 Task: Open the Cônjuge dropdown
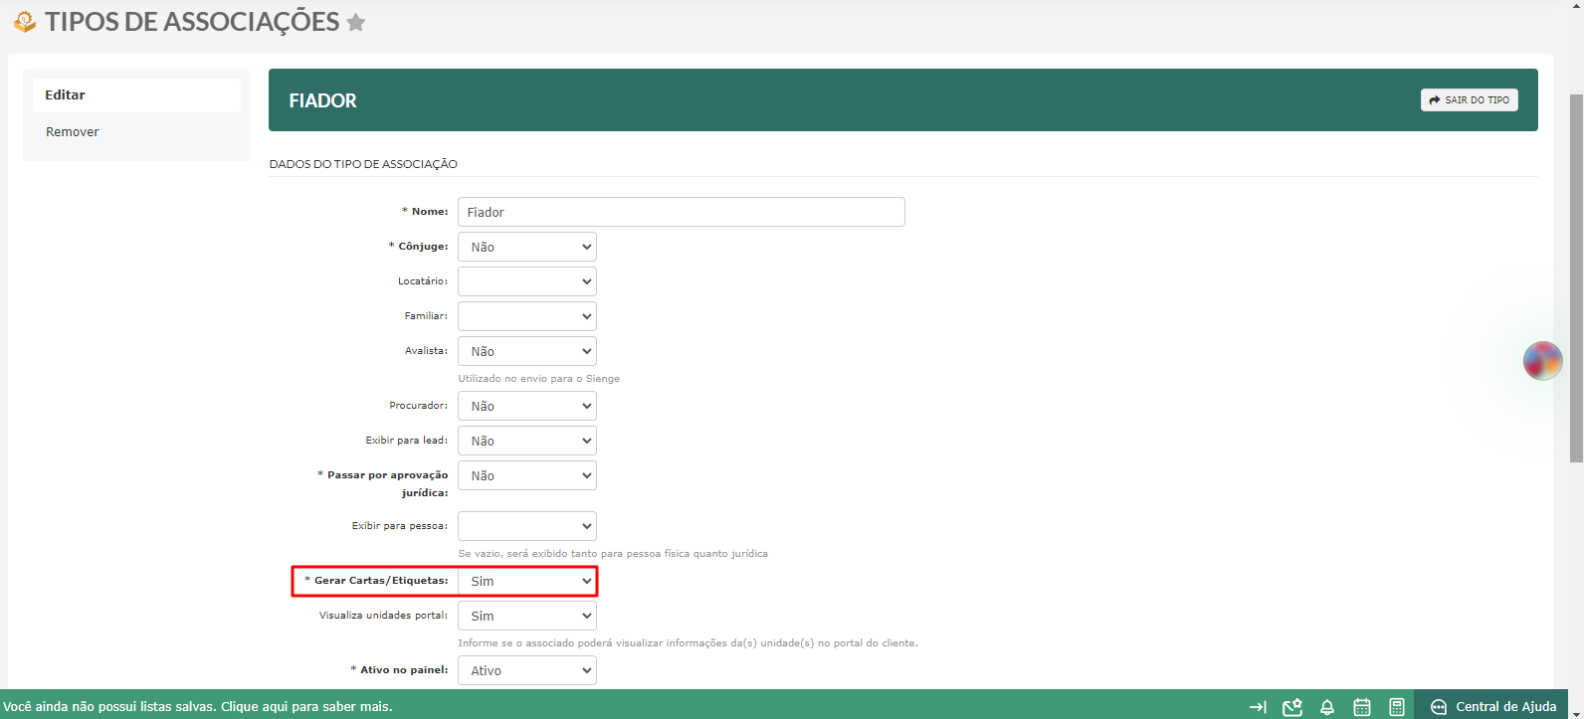[x=526, y=247]
